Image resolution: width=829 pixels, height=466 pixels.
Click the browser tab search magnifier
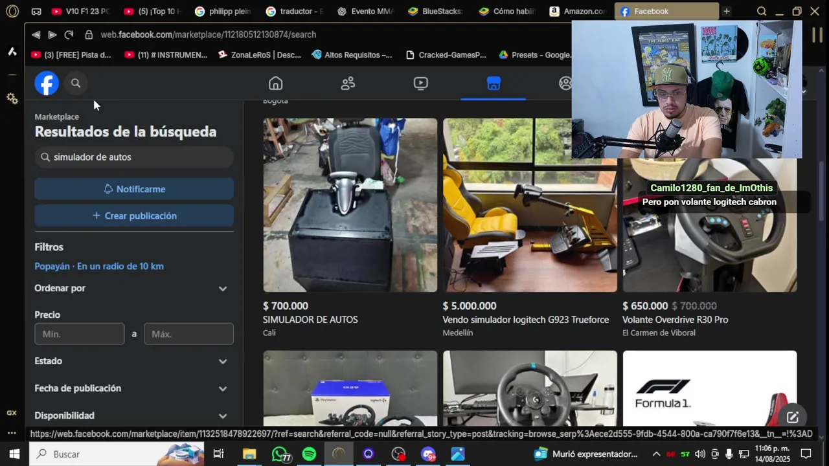762,11
